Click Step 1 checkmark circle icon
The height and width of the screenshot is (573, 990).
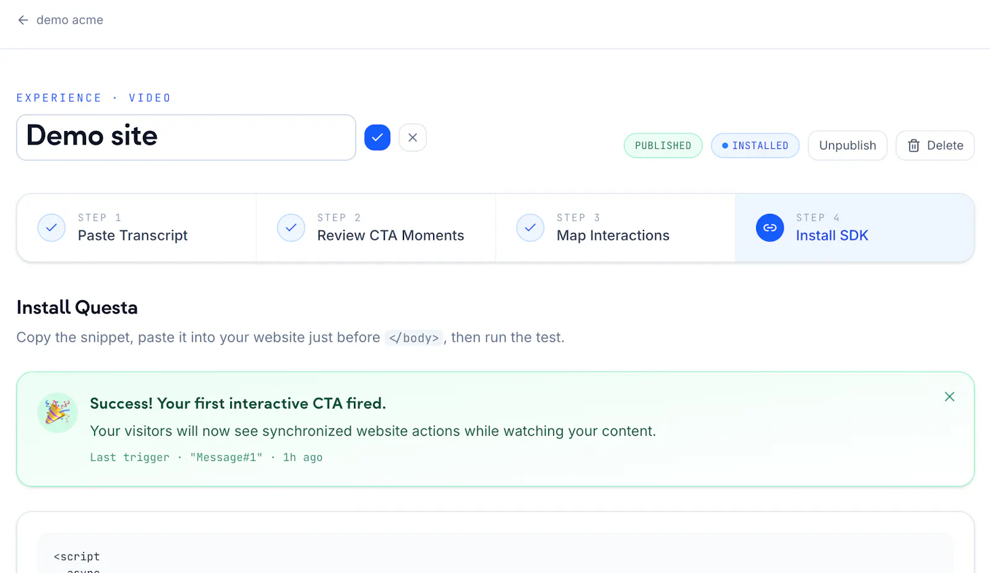point(51,227)
